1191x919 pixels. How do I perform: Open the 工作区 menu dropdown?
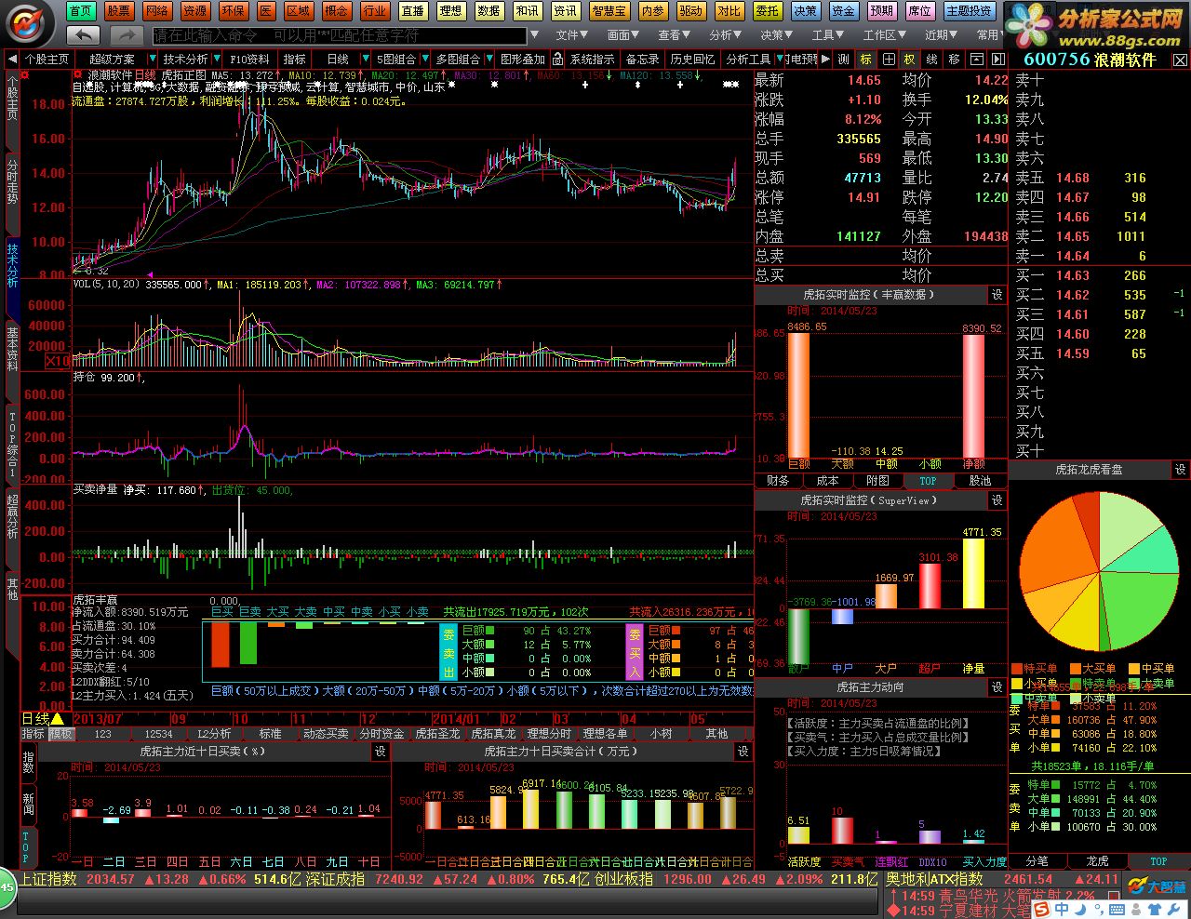885,35
